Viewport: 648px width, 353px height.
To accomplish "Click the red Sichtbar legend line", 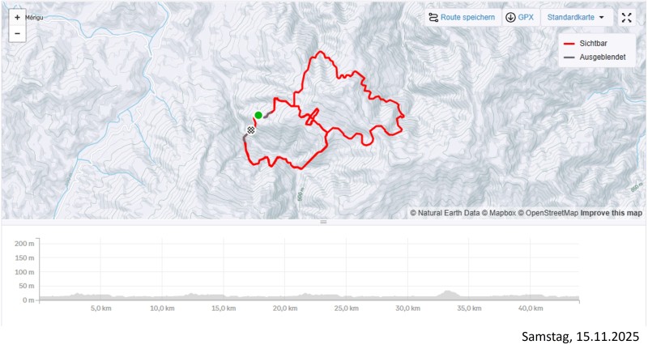I will click(x=569, y=43).
